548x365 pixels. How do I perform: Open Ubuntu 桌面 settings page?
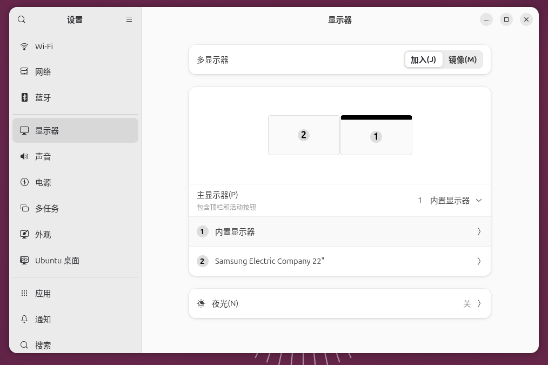click(75, 261)
